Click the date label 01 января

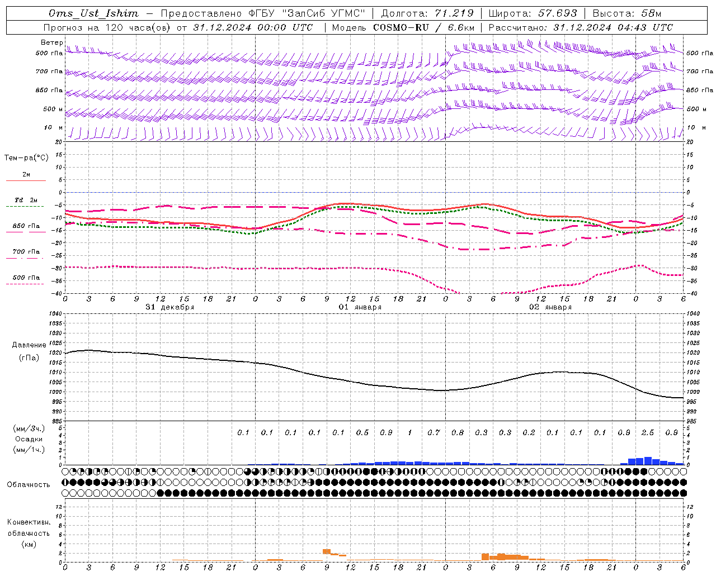pos(360,307)
